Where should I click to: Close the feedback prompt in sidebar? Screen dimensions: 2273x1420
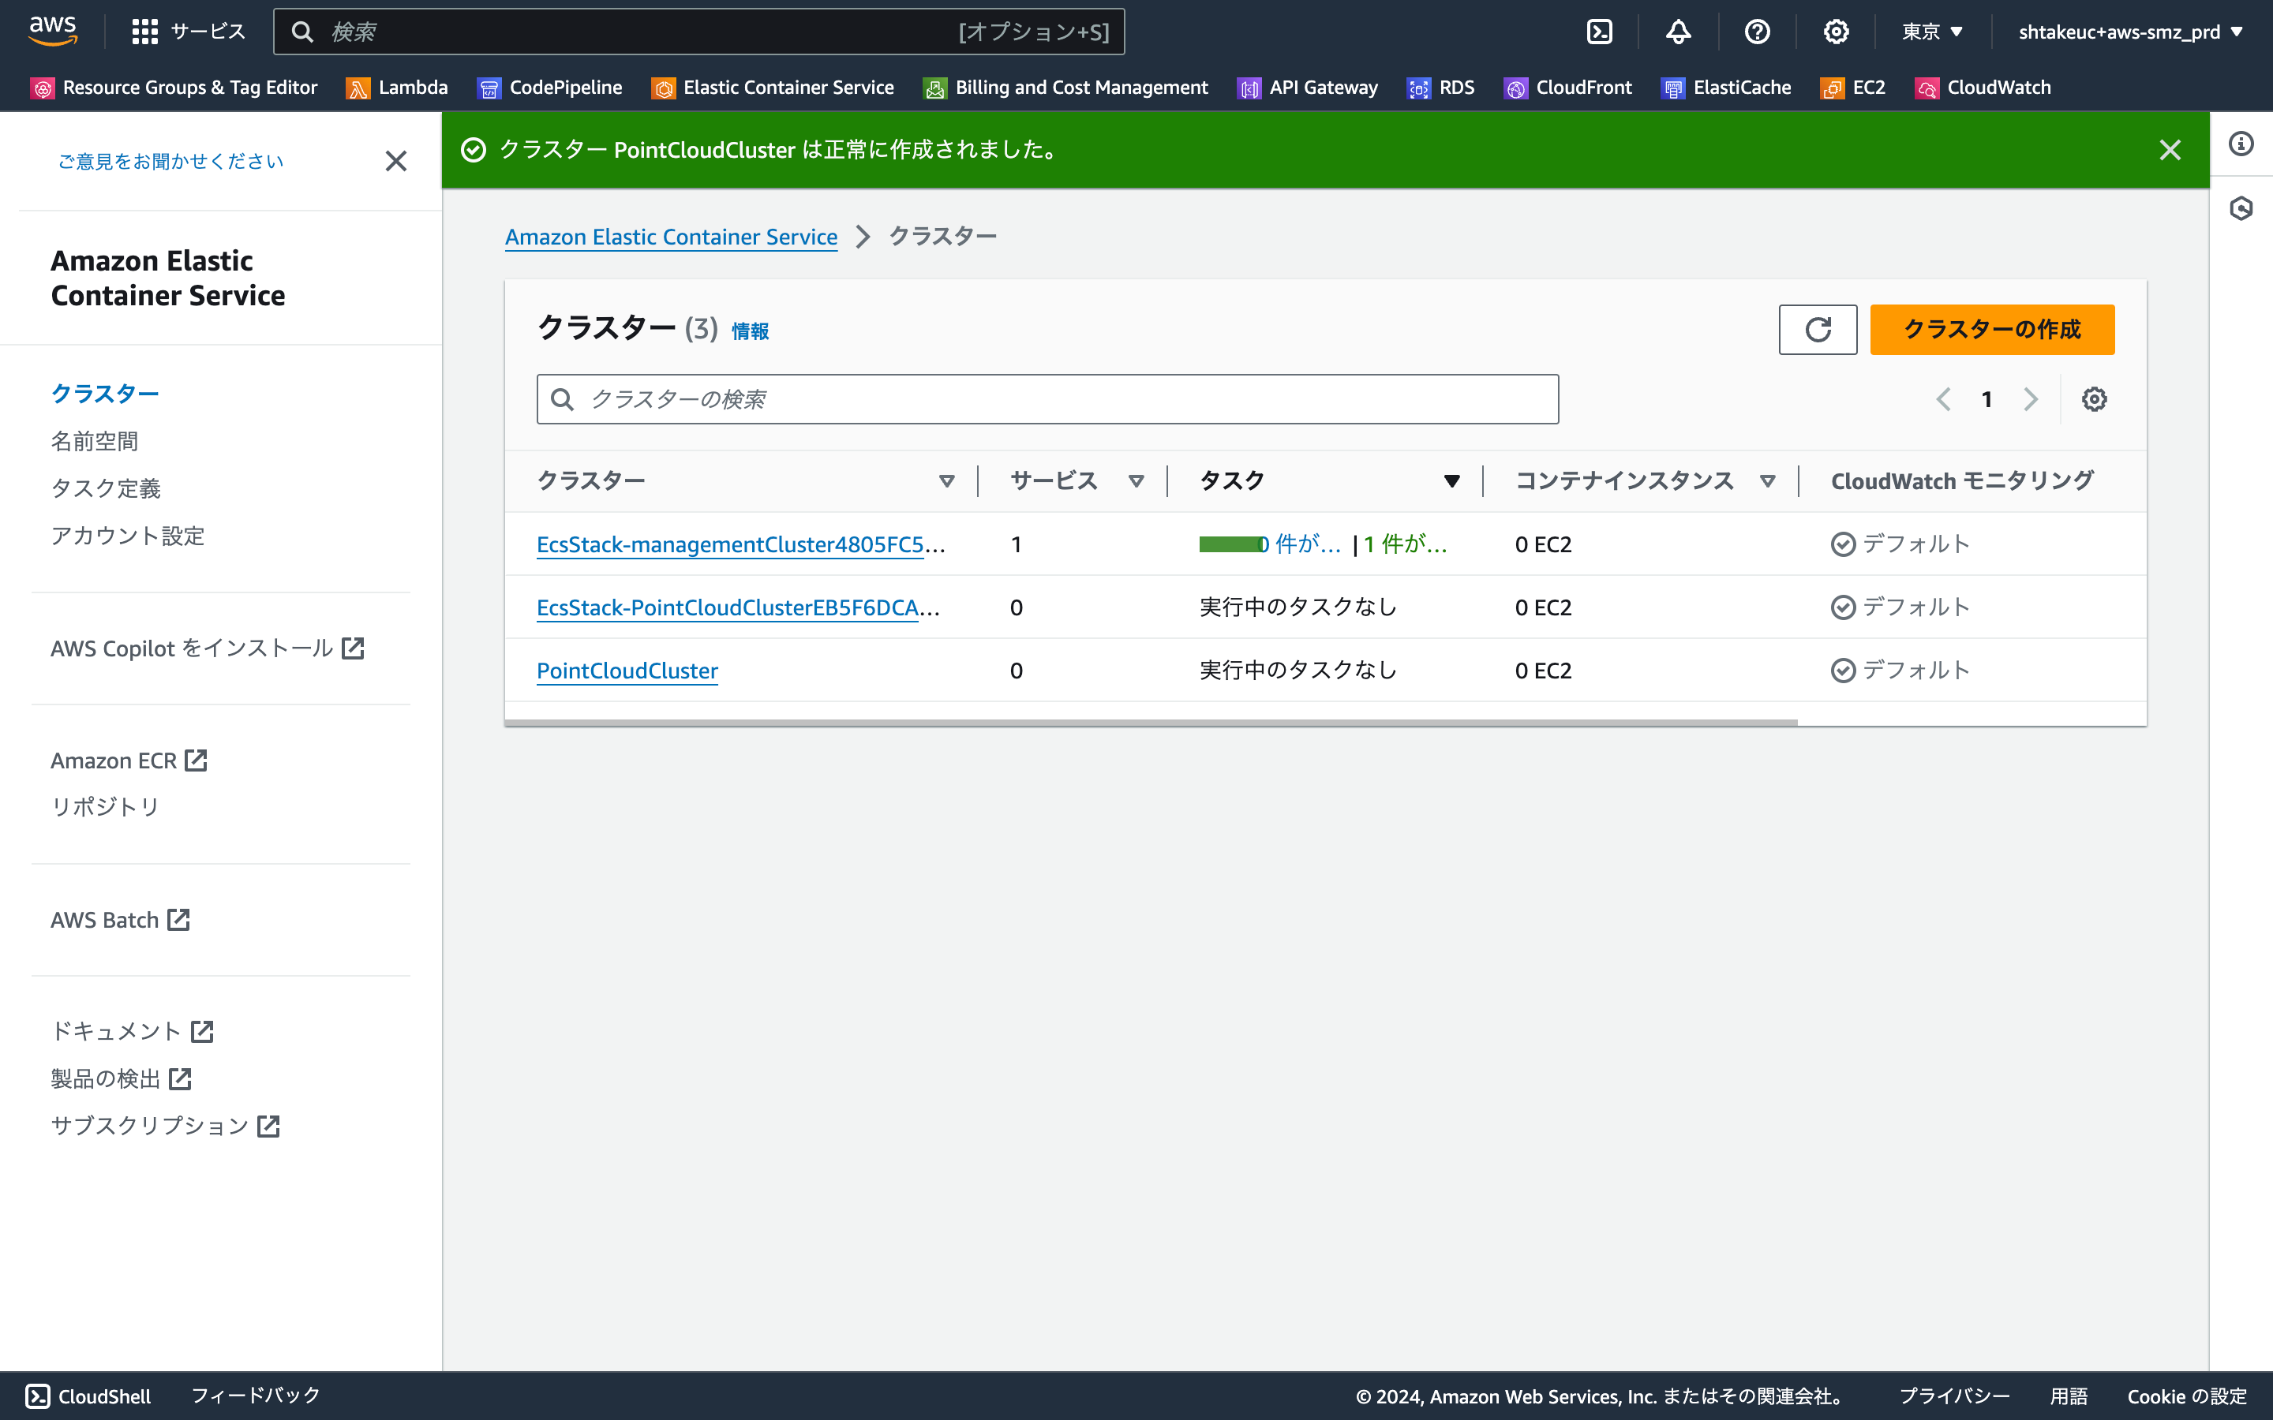coord(396,162)
